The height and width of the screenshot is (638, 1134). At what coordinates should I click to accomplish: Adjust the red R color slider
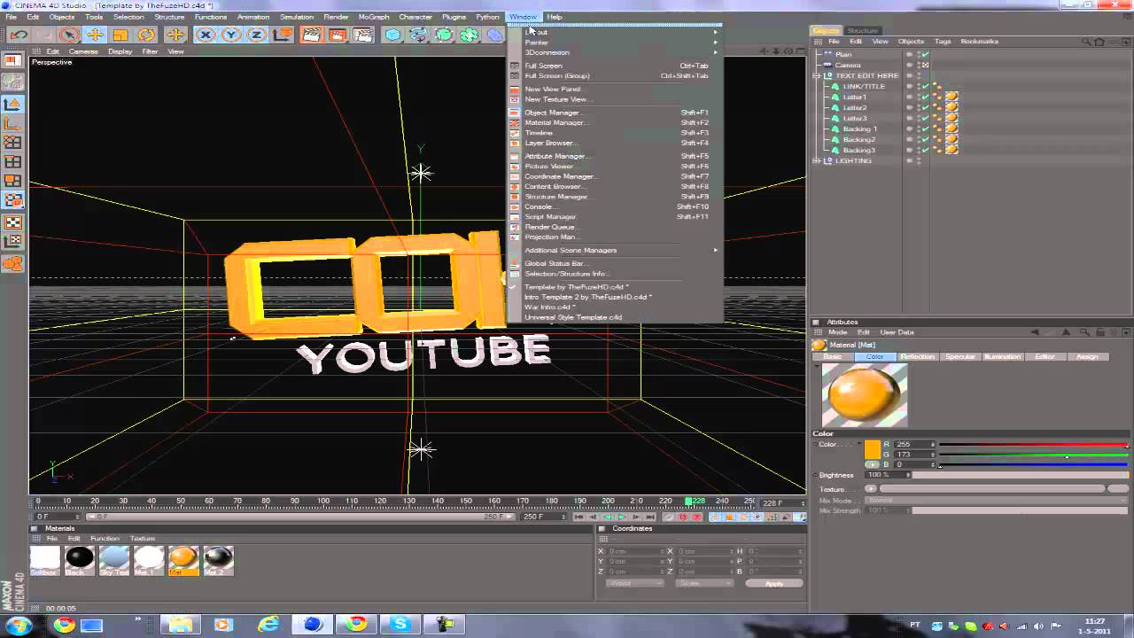(x=1034, y=444)
